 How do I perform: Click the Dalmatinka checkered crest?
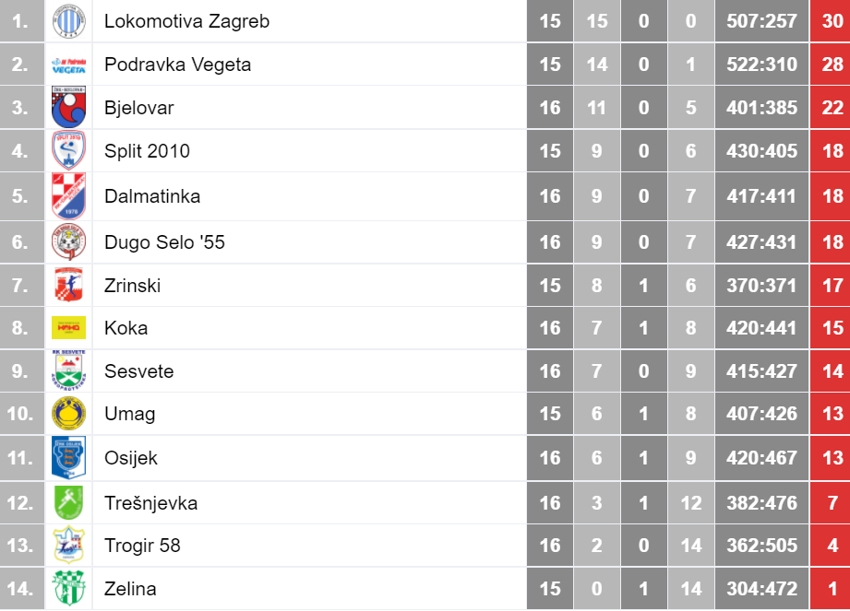[x=69, y=196]
